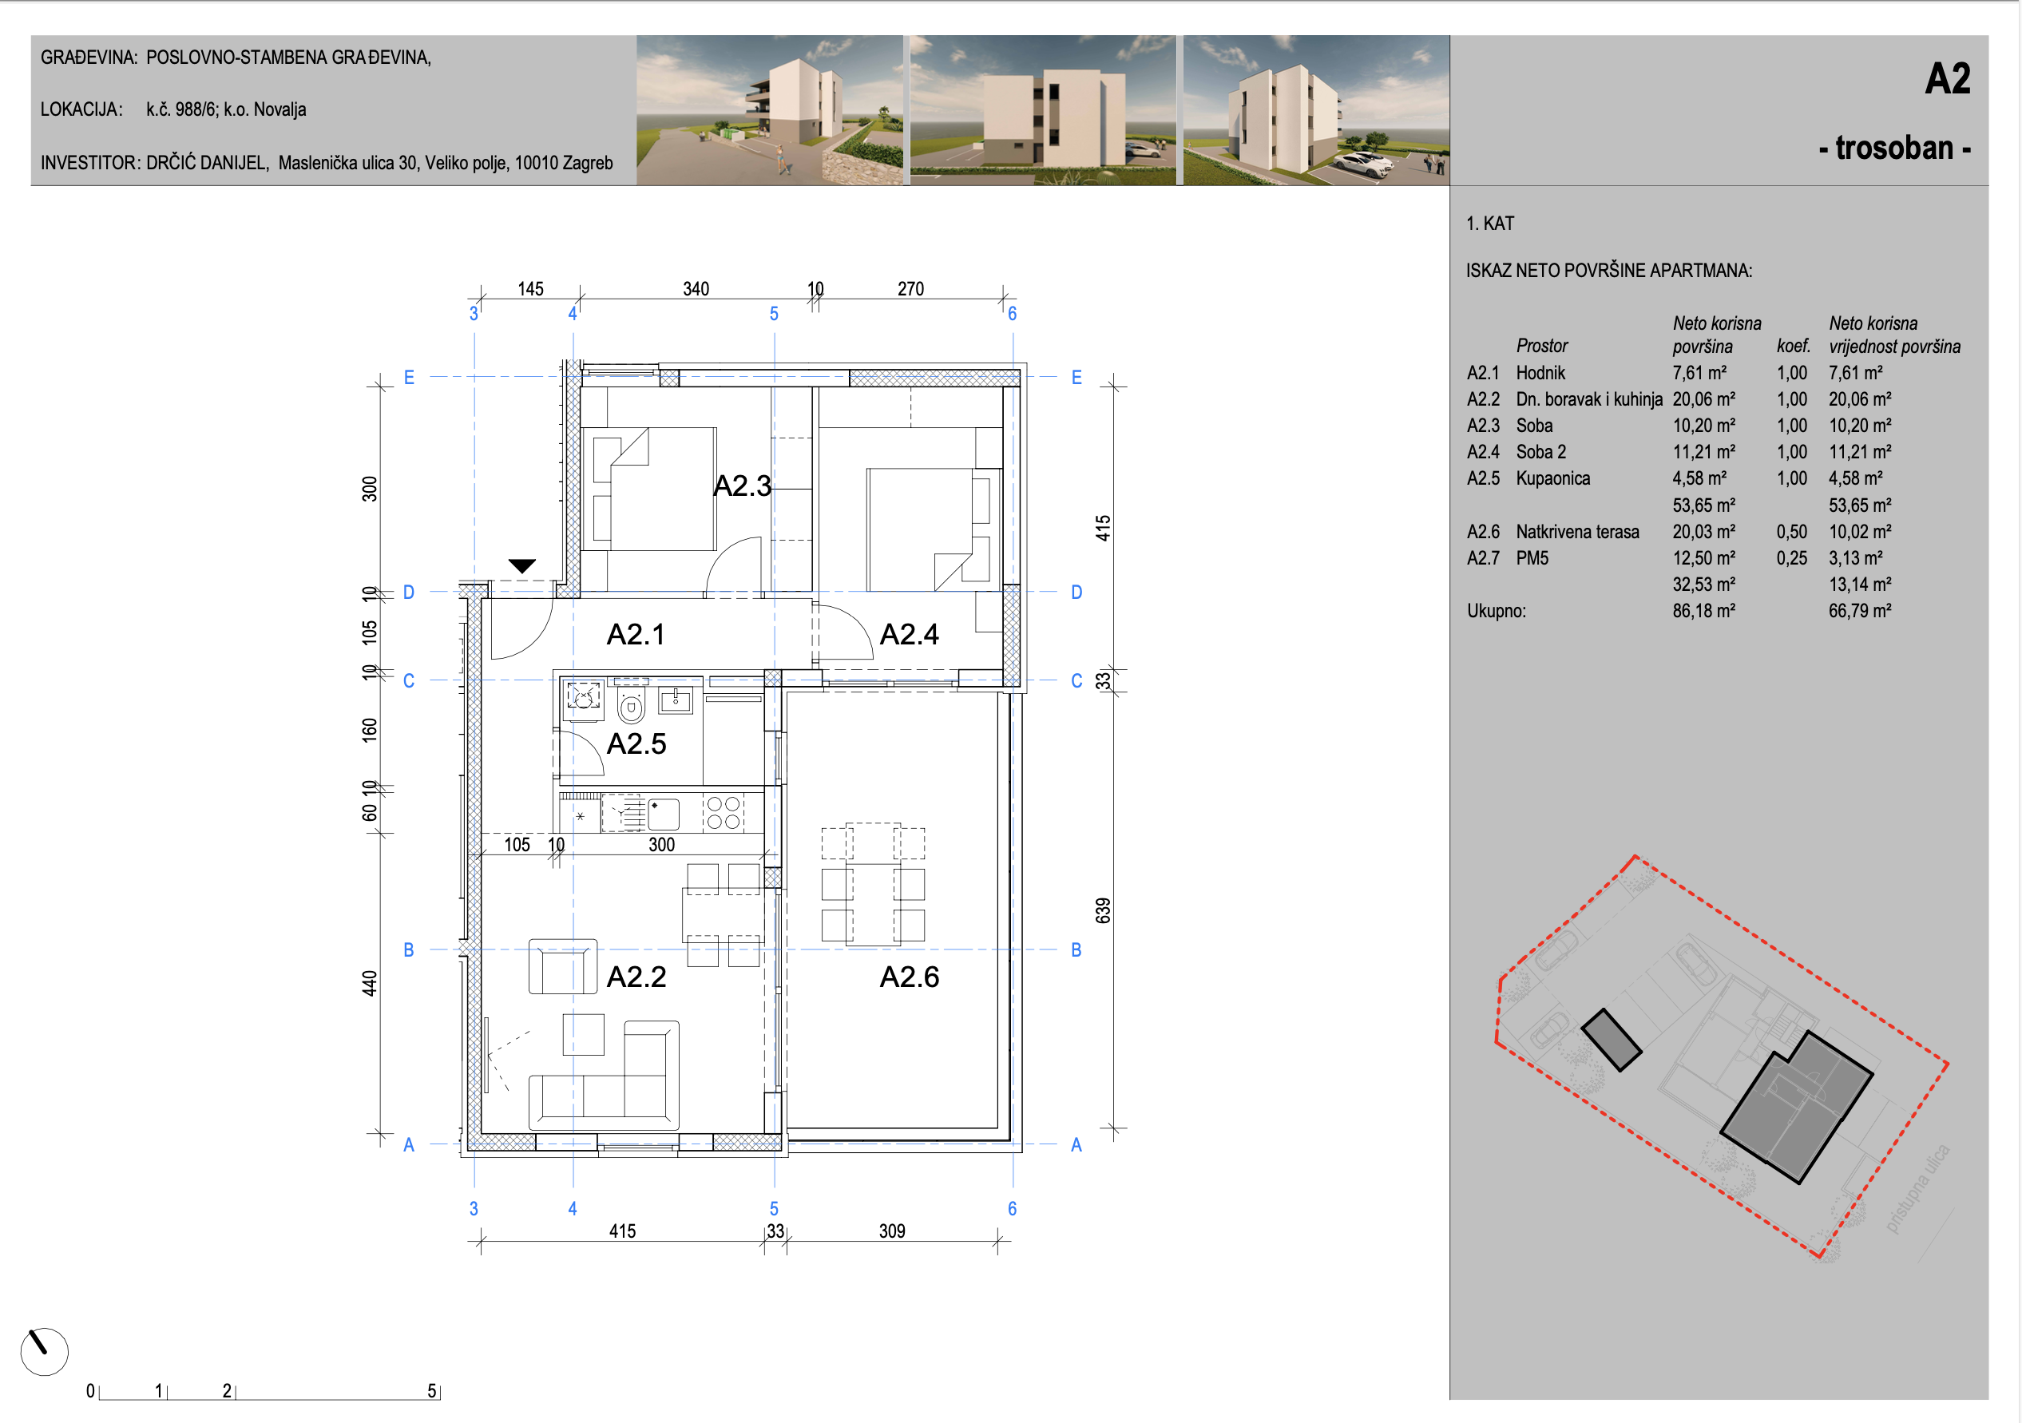Click the 'Natkrivena terasa' row name
The width and height of the screenshot is (2022, 1423).
click(1577, 532)
